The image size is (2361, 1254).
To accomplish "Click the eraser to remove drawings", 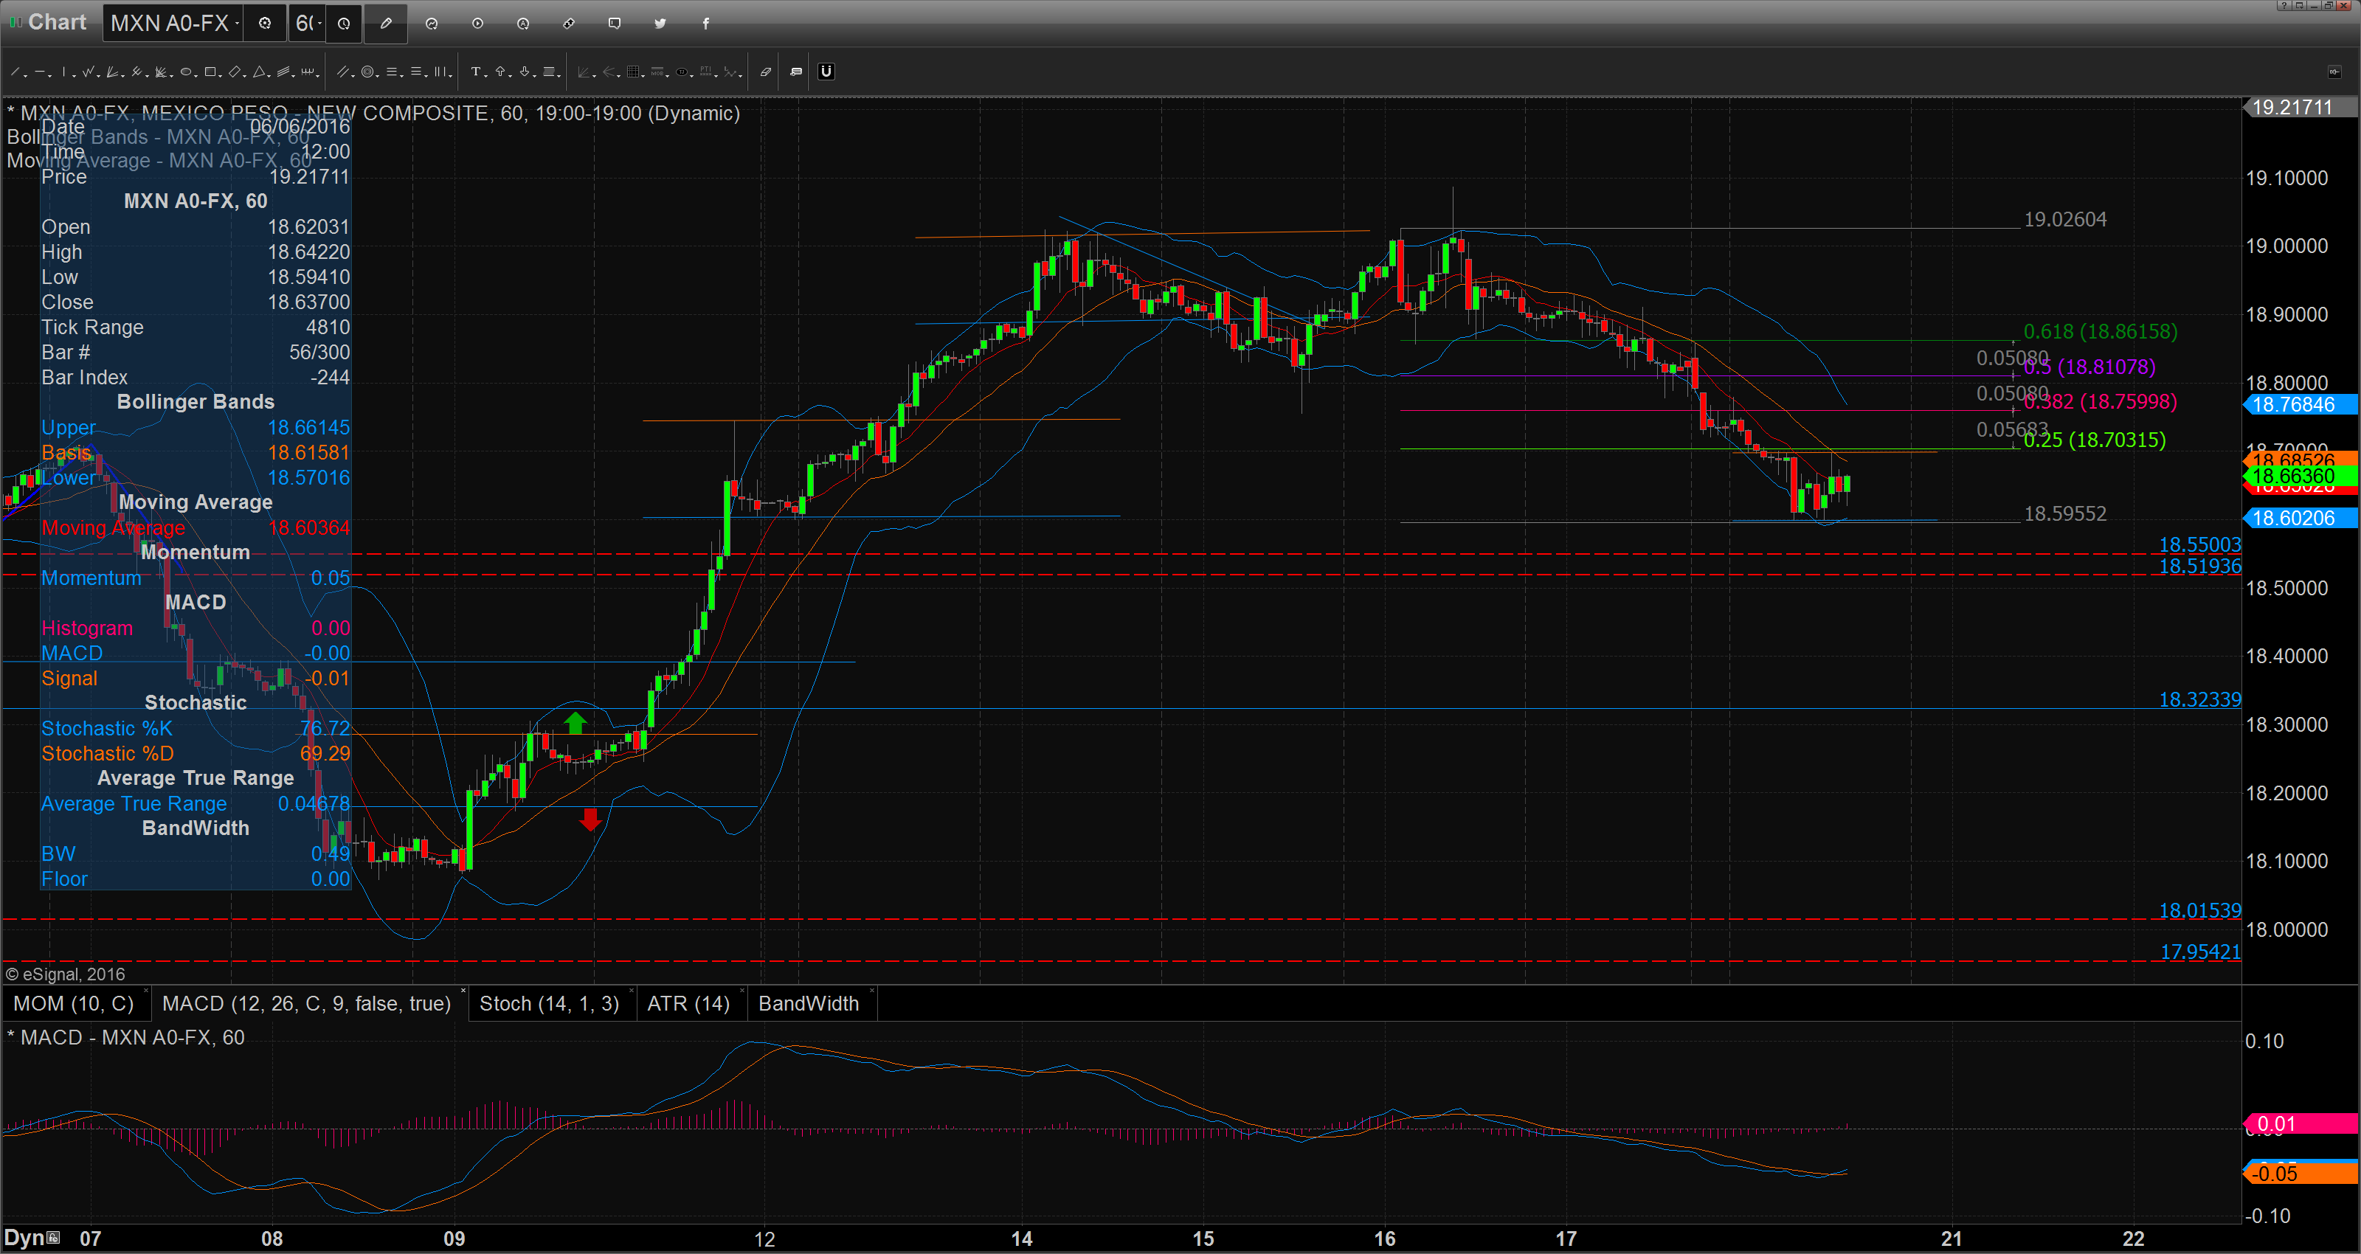I will pos(765,72).
